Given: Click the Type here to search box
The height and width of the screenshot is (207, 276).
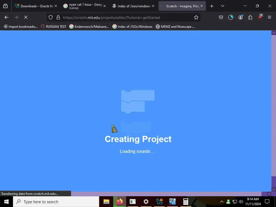Looking at the screenshot, I should tap(56, 202).
